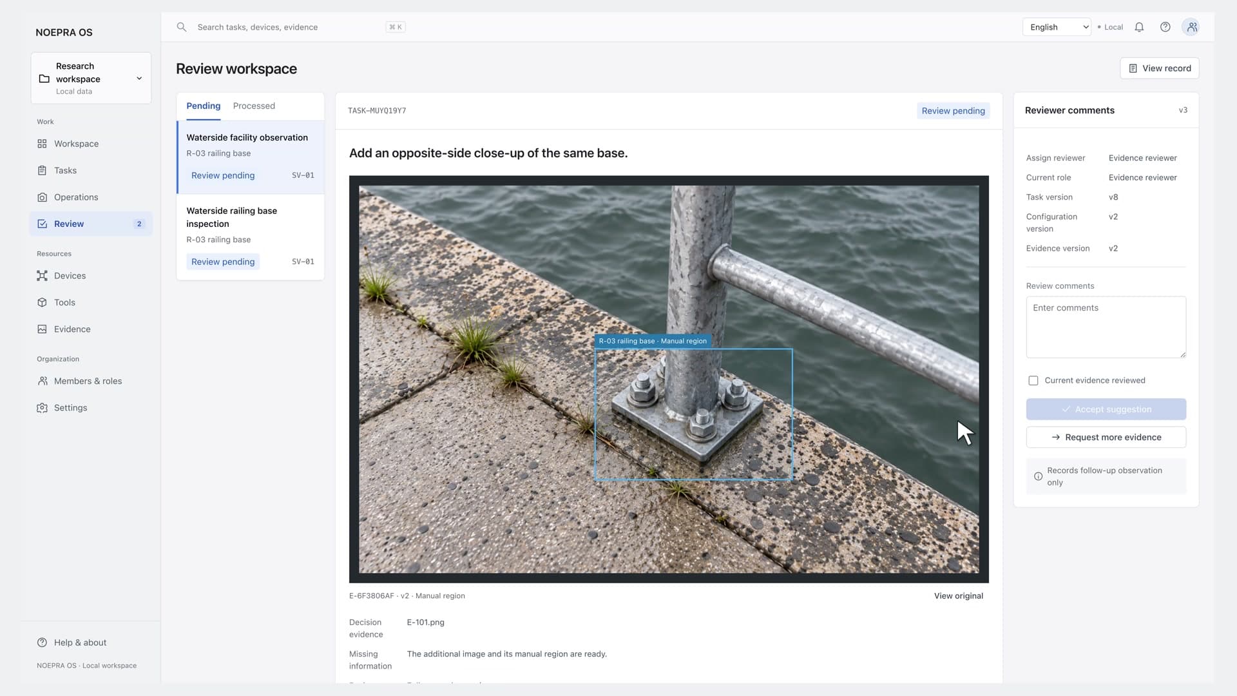Select the Waterside railing base inspection card
The width and height of the screenshot is (1237, 696).
(251, 237)
